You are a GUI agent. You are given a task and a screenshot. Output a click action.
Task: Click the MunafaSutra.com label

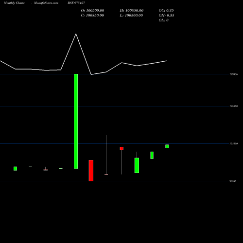click(x=46, y=3)
